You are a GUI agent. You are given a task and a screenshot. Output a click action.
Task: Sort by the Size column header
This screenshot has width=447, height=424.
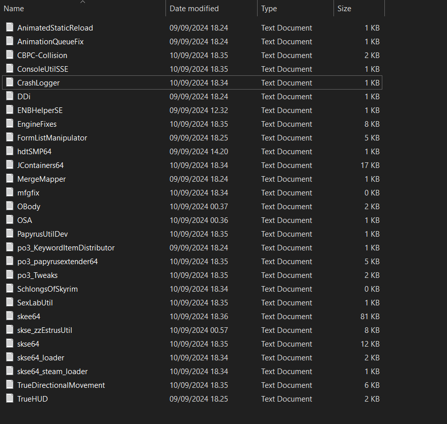pyautogui.click(x=344, y=9)
